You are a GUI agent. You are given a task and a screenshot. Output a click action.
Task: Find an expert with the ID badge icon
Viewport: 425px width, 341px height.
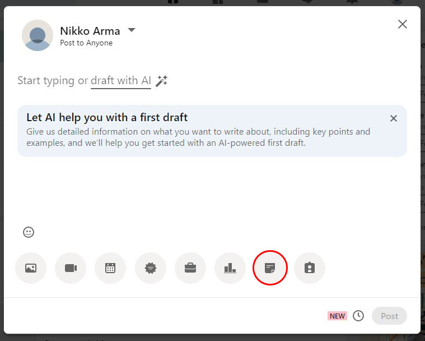click(x=310, y=268)
